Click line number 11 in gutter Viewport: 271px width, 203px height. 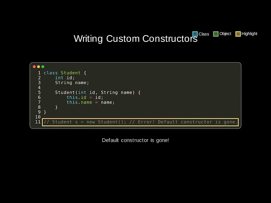38,122
